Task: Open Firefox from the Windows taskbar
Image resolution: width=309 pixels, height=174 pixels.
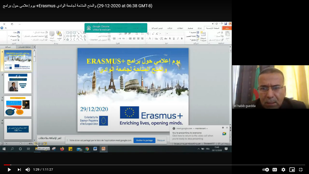Action: (x=62, y=149)
